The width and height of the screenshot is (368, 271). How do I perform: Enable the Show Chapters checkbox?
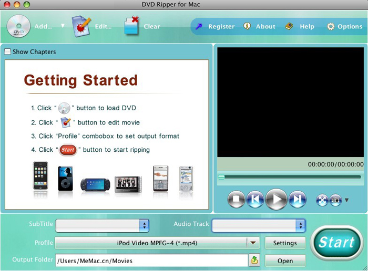click(x=8, y=51)
